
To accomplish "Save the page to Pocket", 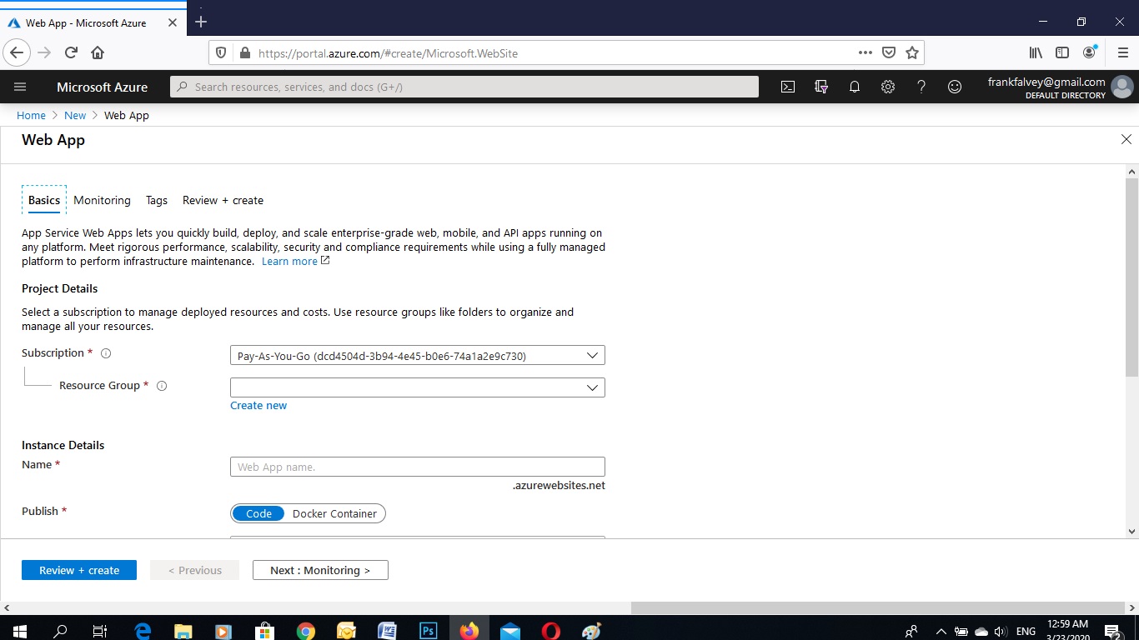I will [889, 52].
